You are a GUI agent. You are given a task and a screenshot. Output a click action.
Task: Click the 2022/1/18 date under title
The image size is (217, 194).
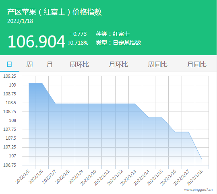point(20,21)
